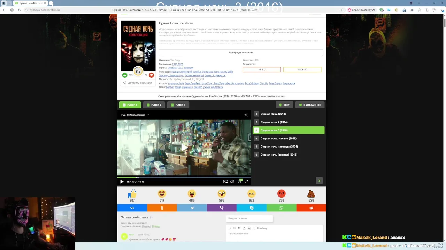The height and width of the screenshot is (250, 446).
Task: Switch to ПЛЕЕР 1 tab
Action: tap(130, 105)
